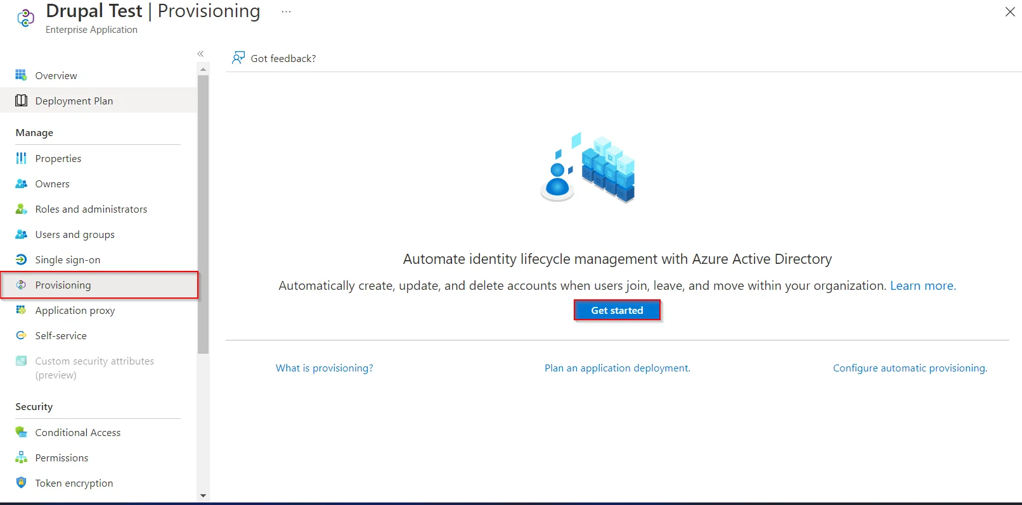The height and width of the screenshot is (505, 1022).
Task: Click the Conditional Access icon
Action: [x=21, y=432]
